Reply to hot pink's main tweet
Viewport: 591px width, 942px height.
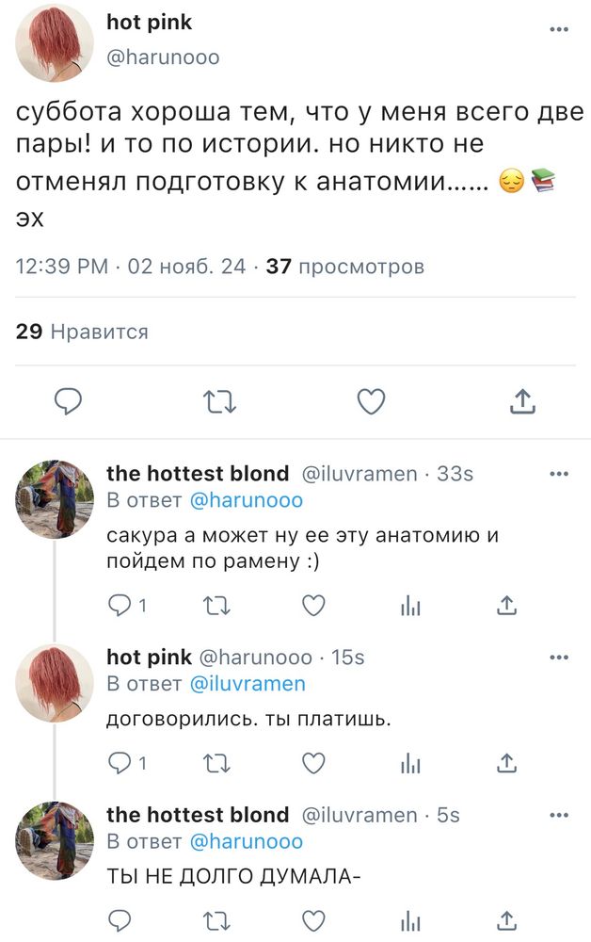click(x=66, y=401)
